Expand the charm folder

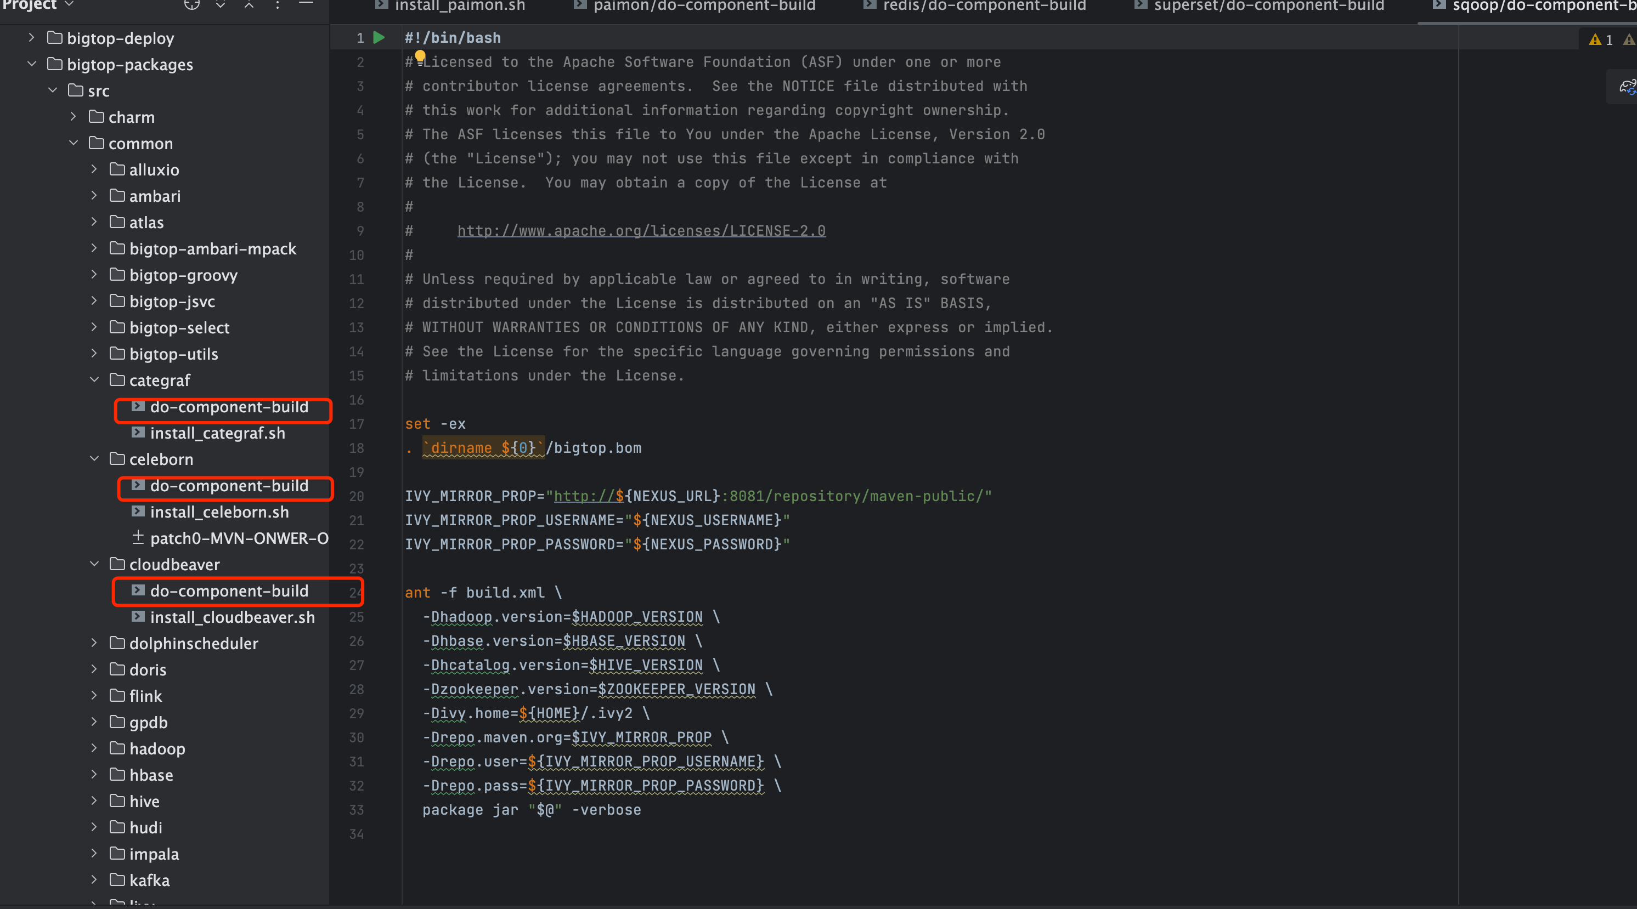coord(73,117)
